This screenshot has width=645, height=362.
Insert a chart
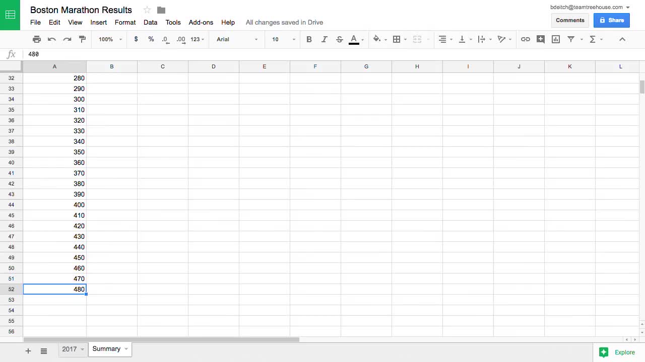click(x=556, y=39)
